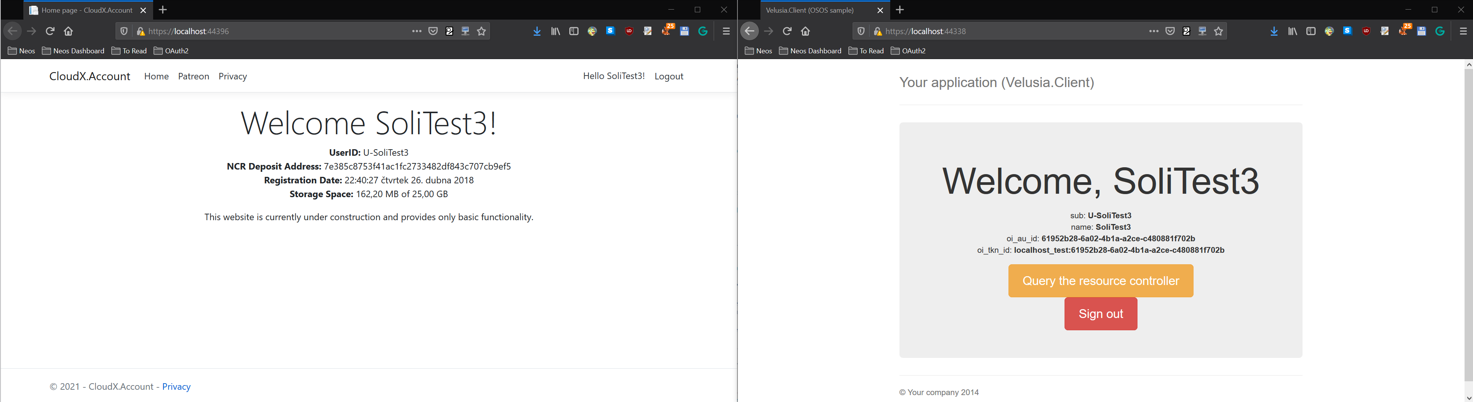Show the tracking protection shield for localhost:44338

tap(861, 31)
